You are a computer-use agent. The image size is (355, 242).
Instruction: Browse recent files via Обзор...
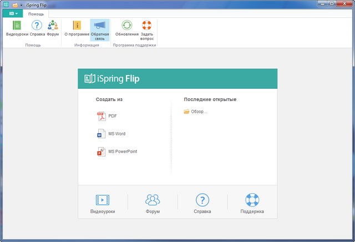tap(195, 112)
